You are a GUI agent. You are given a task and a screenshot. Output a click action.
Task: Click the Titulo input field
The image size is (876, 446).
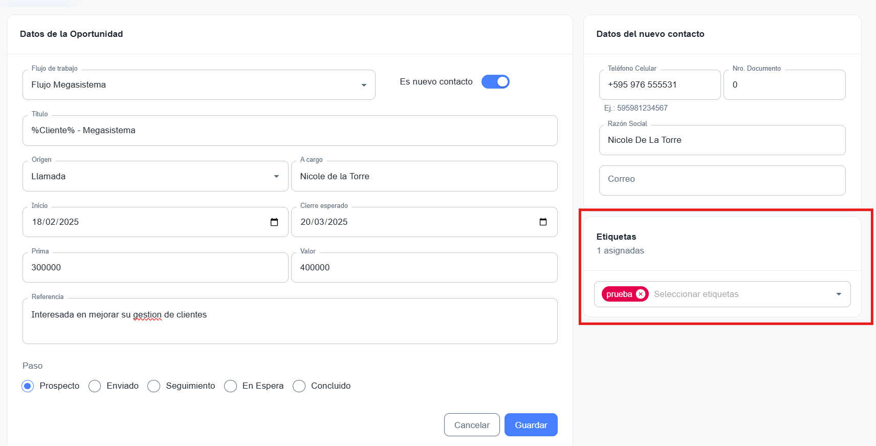click(290, 131)
